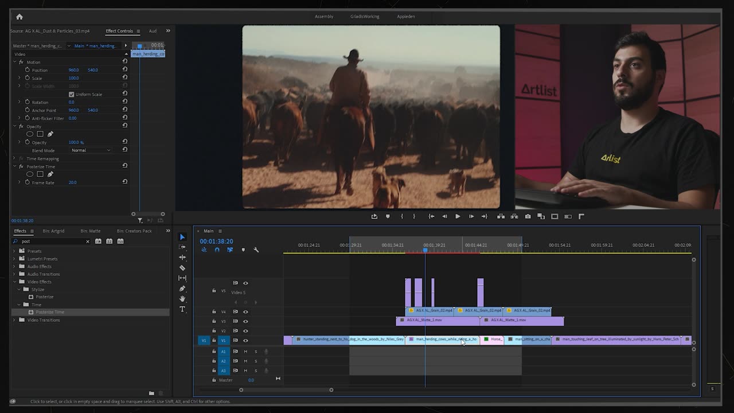734x413 pixels.
Task: Open timeline display settings wrench
Action: pos(256,250)
